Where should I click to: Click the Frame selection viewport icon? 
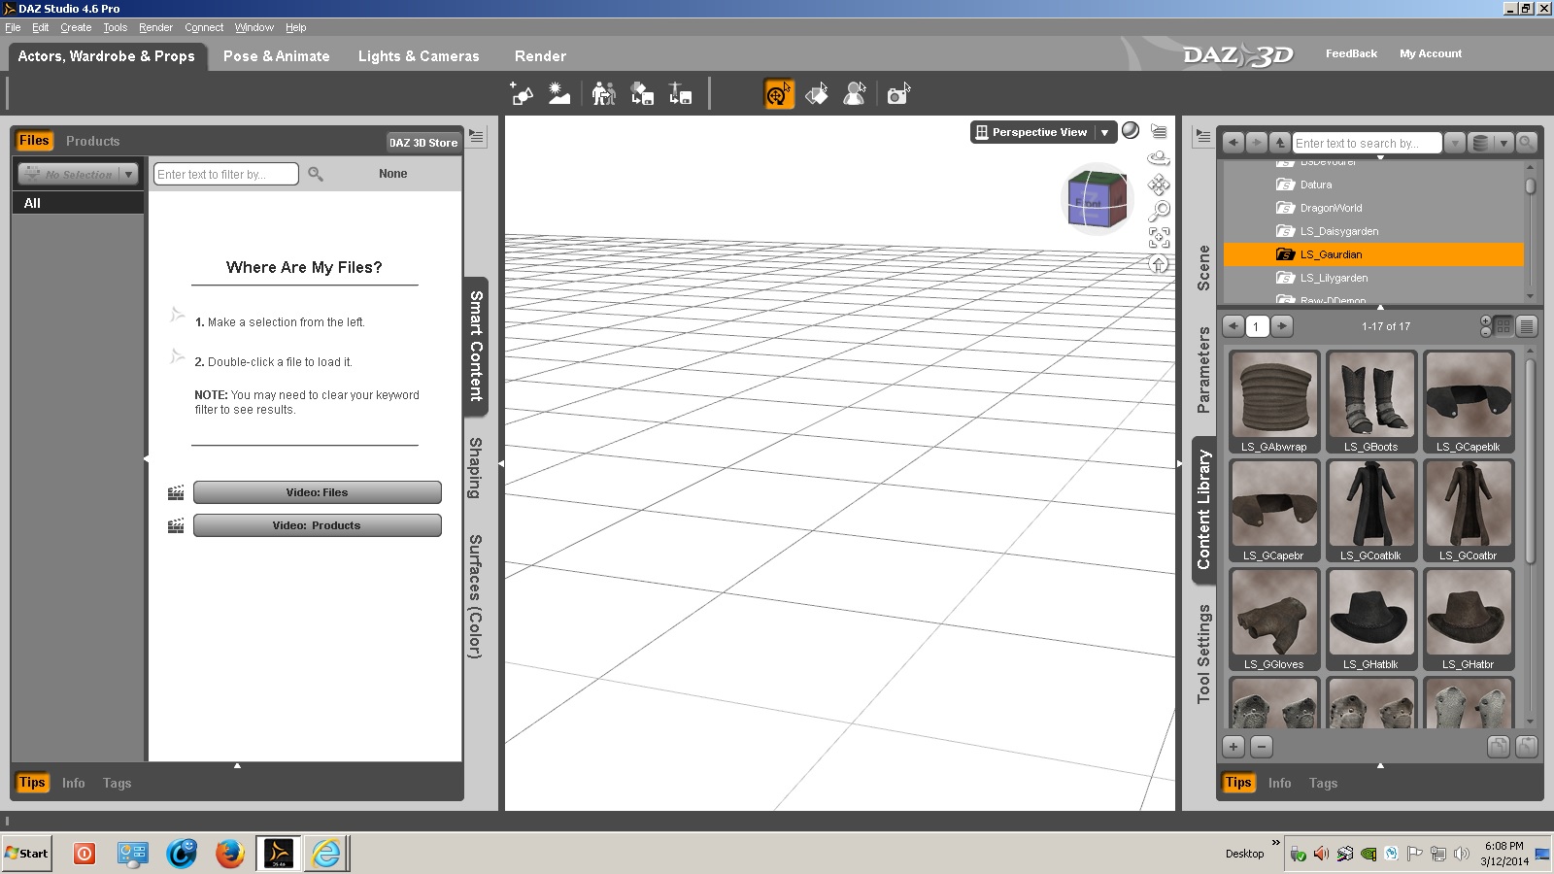1159,237
